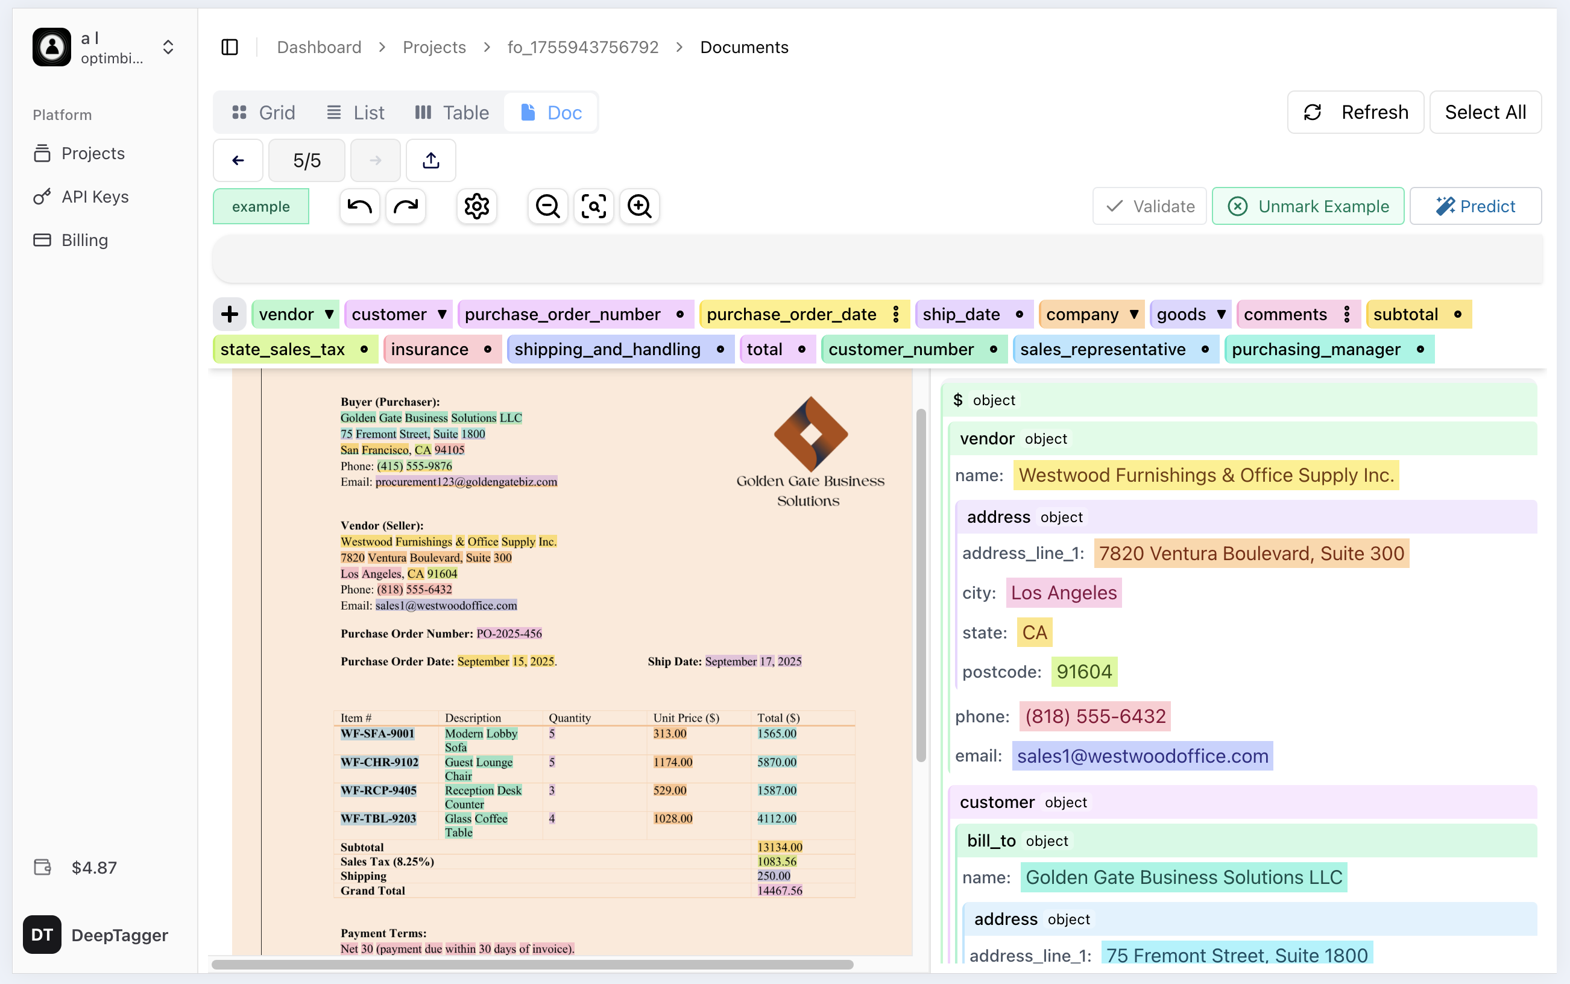1570x984 pixels.
Task: Click the Predict button
Action: click(x=1475, y=207)
